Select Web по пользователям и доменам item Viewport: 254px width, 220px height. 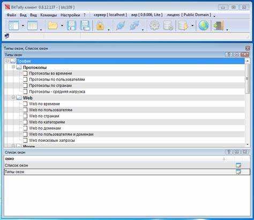(61, 134)
